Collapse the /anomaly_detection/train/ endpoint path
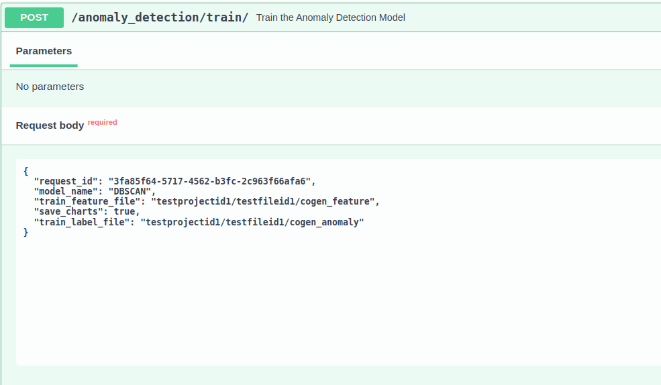Image resolution: width=661 pixels, height=385 pixels. (x=160, y=17)
